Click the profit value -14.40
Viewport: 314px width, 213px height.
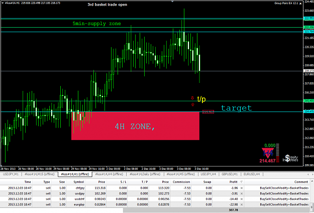click(233, 199)
